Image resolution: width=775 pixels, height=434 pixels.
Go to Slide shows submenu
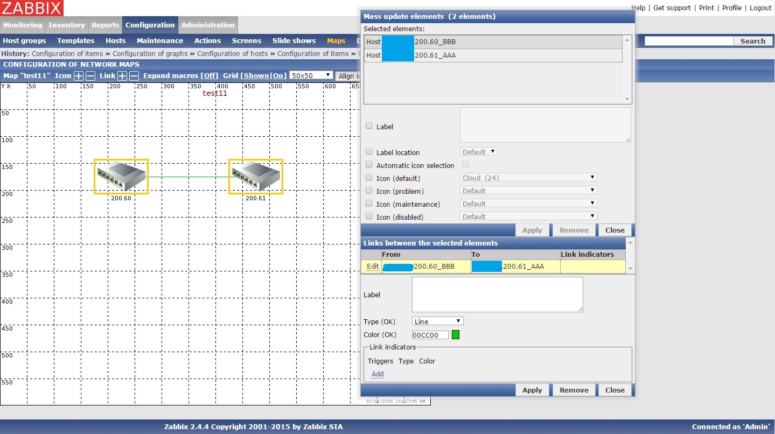point(294,40)
